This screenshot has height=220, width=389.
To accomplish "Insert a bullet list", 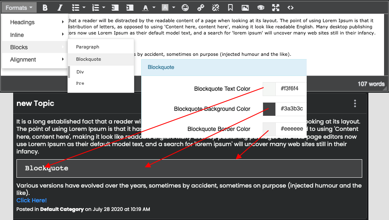I will pyautogui.click(x=75, y=8).
